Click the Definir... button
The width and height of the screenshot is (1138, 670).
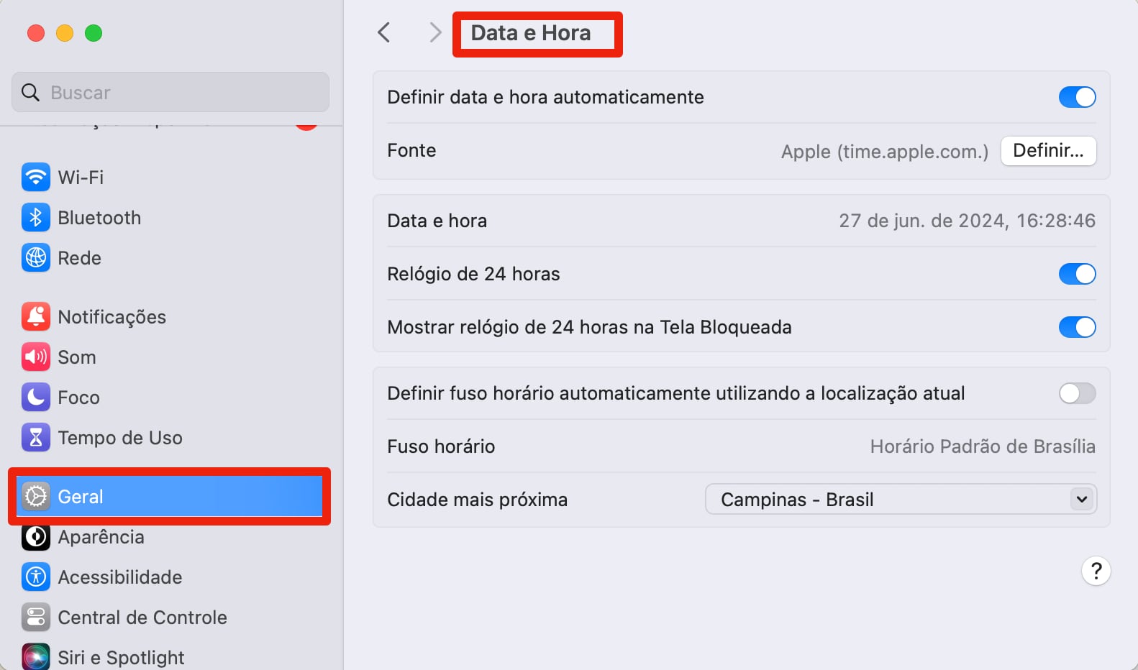pos(1048,151)
